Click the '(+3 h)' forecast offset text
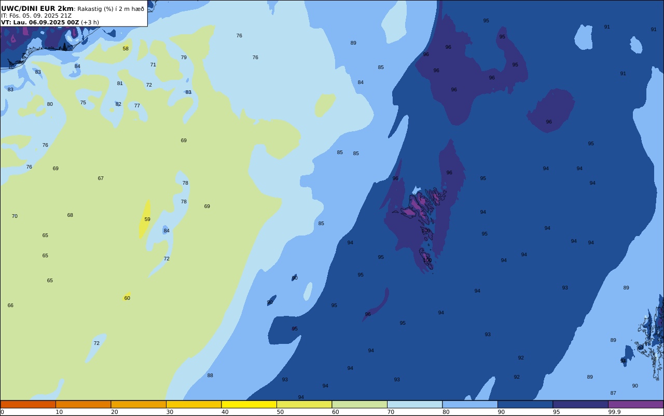 coord(90,22)
